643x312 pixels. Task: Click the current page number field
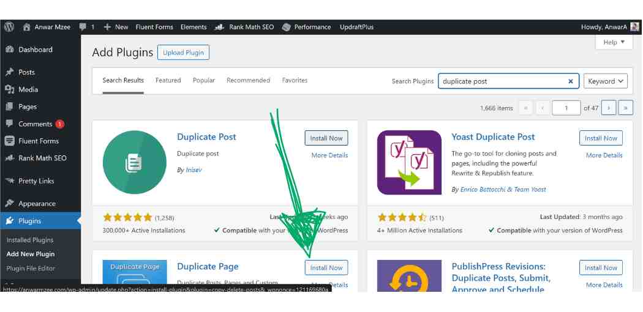[566, 108]
